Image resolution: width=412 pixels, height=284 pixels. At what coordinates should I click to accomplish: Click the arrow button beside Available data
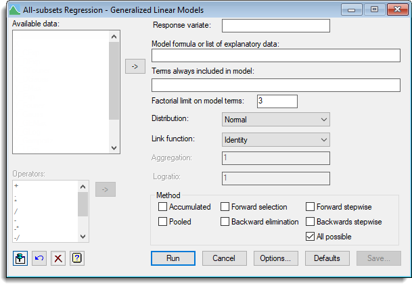pos(135,66)
